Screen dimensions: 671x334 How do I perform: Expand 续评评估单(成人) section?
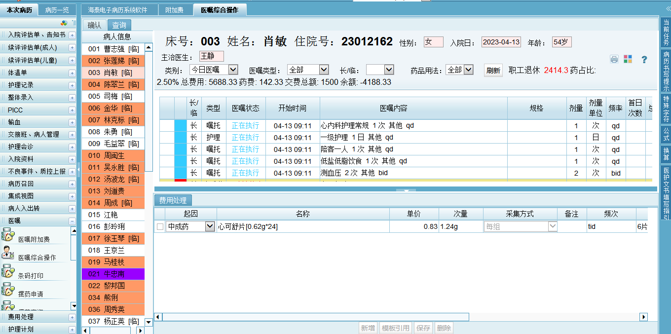(x=72, y=48)
